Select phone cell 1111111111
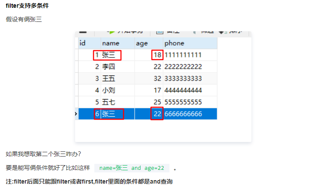 click(190, 55)
